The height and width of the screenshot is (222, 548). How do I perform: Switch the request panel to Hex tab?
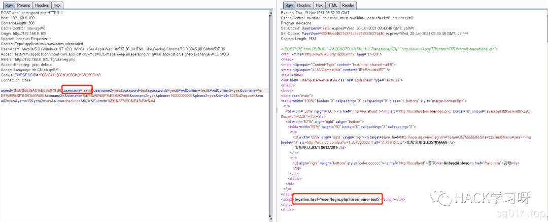tap(57, 5)
